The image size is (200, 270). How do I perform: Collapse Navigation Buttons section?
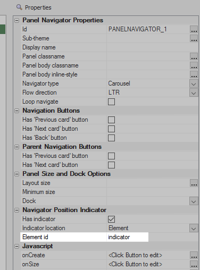[16, 111]
